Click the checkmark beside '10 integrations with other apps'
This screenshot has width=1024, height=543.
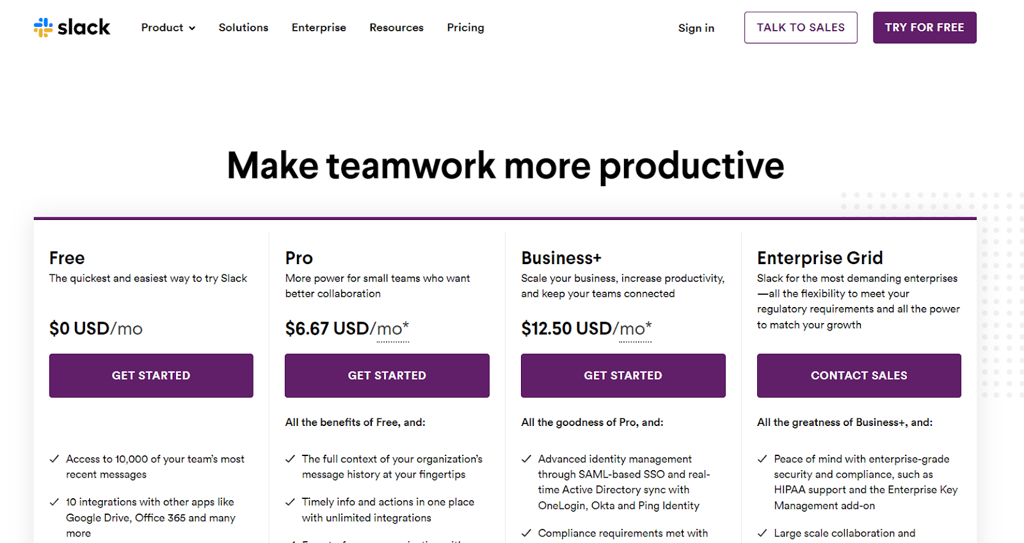(x=54, y=501)
